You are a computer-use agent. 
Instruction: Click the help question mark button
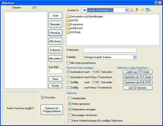pyautogui.click(x=156, y=3)
